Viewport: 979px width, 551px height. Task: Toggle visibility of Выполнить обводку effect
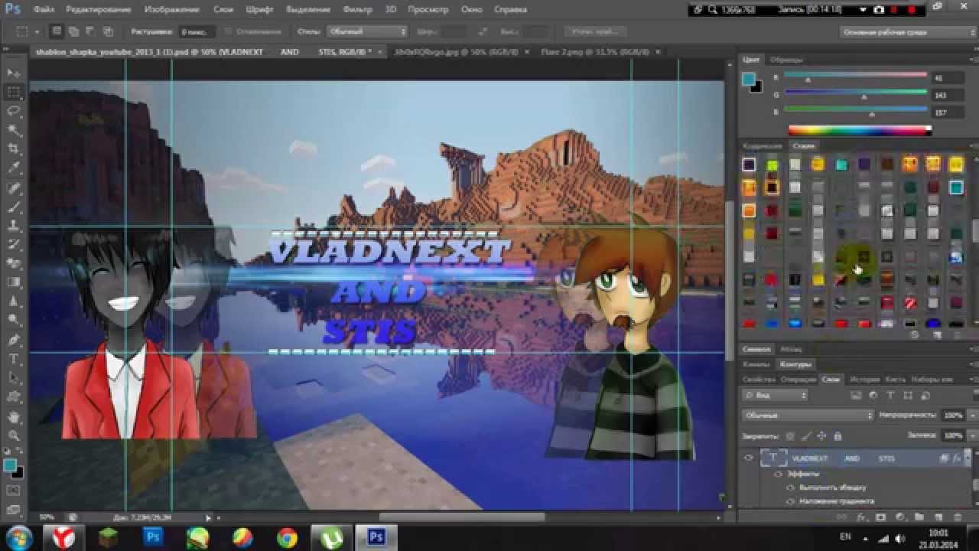(791, 487)
